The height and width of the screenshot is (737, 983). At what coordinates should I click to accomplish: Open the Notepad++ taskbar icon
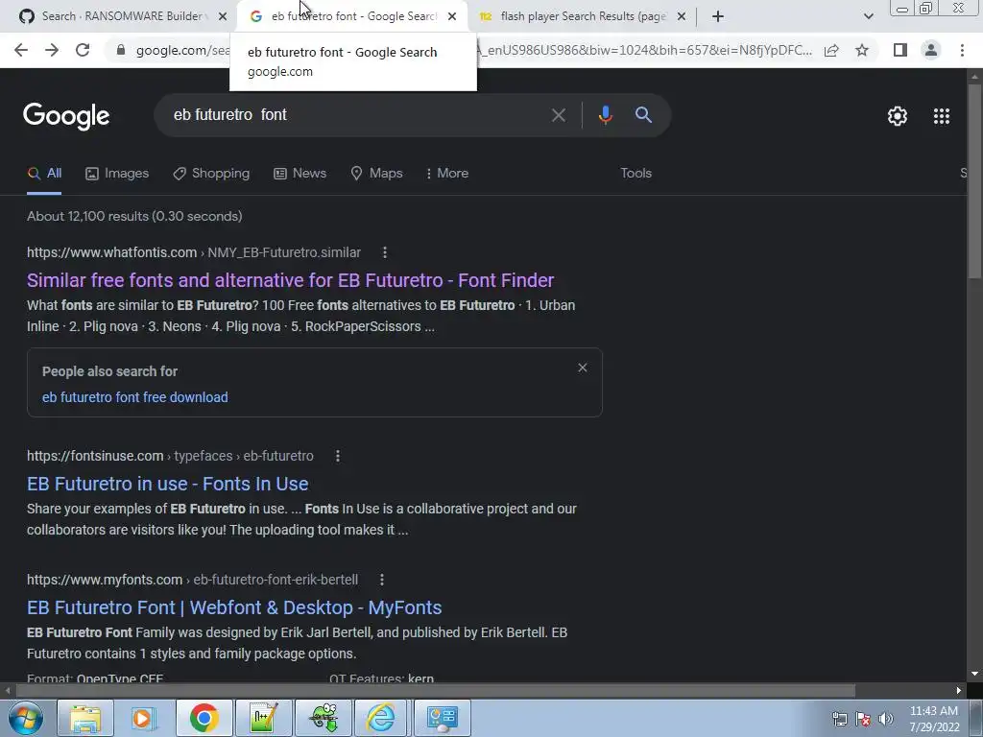pyautogui.click(x=263, y=718)
